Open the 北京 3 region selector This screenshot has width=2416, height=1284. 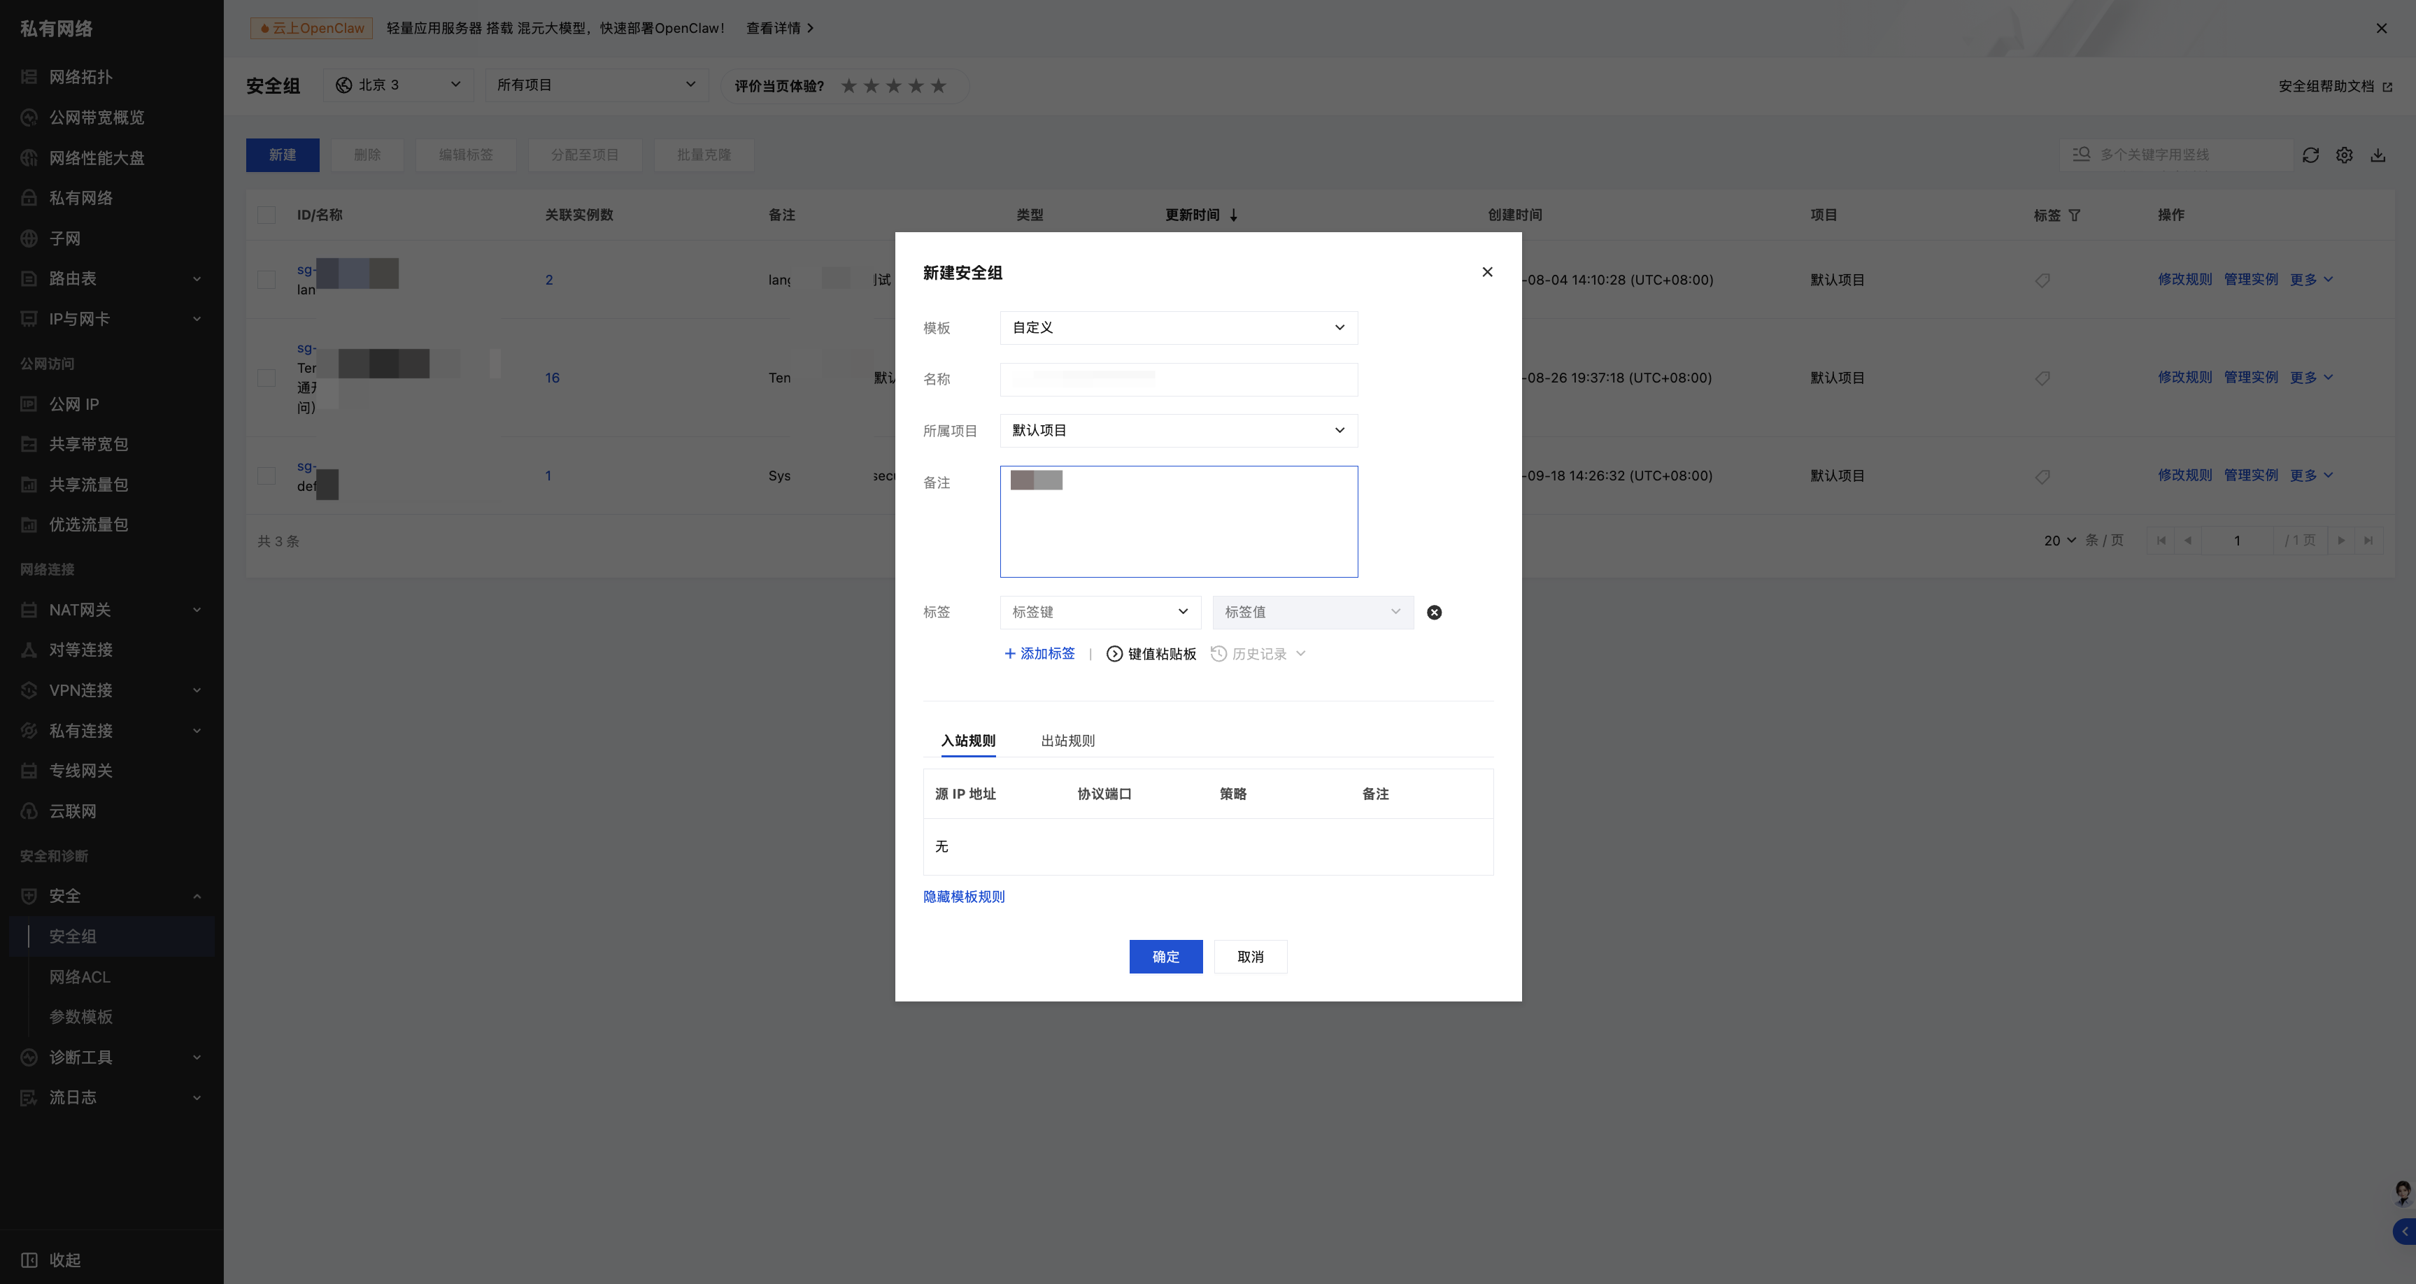(x=398, y=85)
